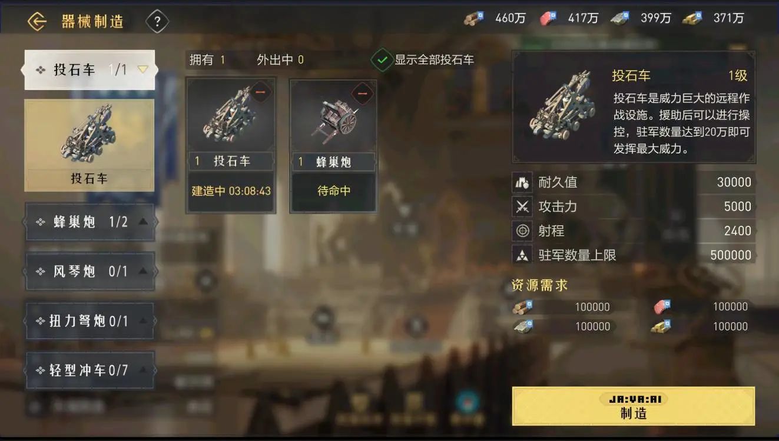Tap the stone resource icon showing 399万
The height and width of the screenshot is (441, 779).
click(620, 18)
